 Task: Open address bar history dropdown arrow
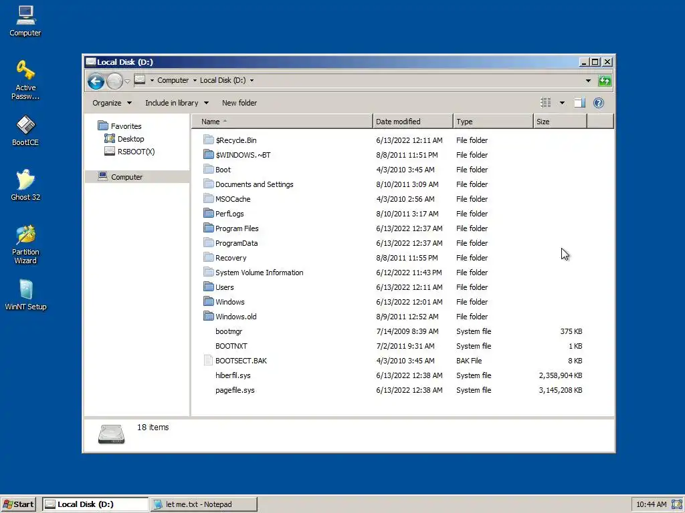(588, 81)
